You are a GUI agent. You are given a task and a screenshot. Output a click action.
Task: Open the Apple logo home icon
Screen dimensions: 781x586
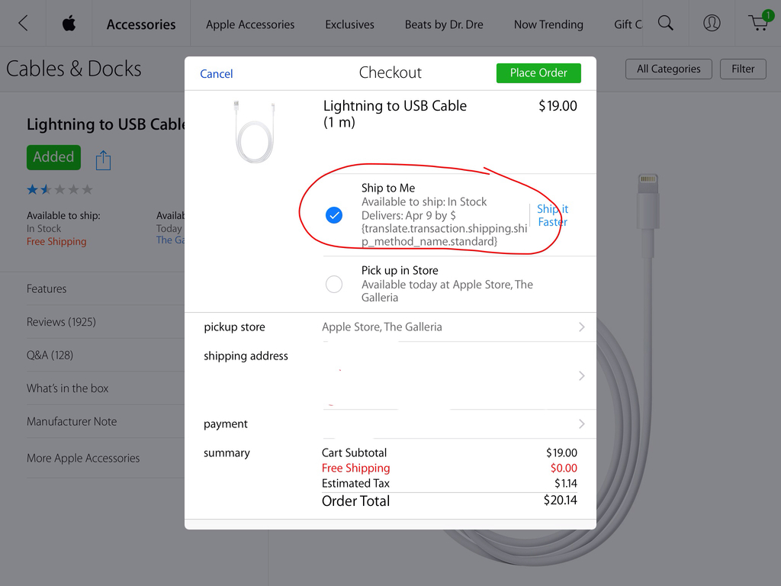pyautogui.click(x=69, y=23)
